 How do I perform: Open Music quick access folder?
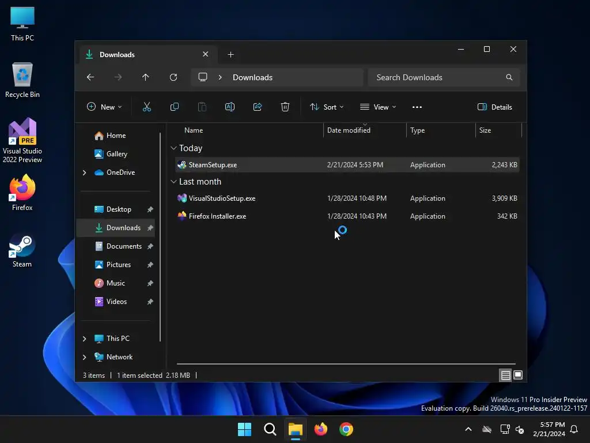[109, 283]
